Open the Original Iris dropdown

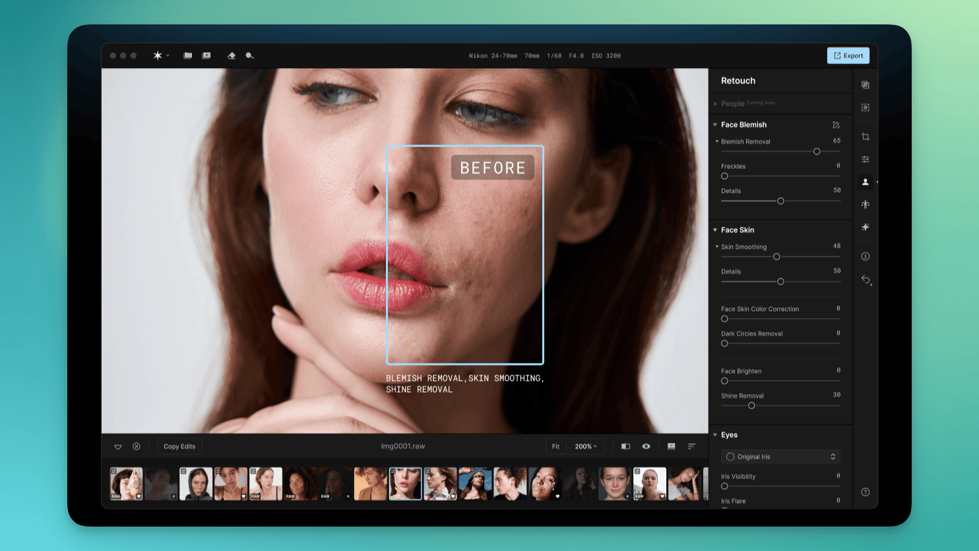pyautogui.click(x=780, y=457)
